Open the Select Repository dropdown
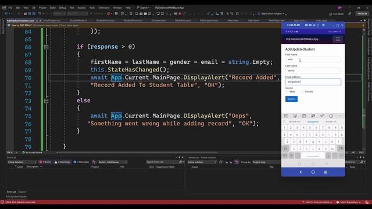This screenshot has width=372, height=209. [x=349, y=202]
